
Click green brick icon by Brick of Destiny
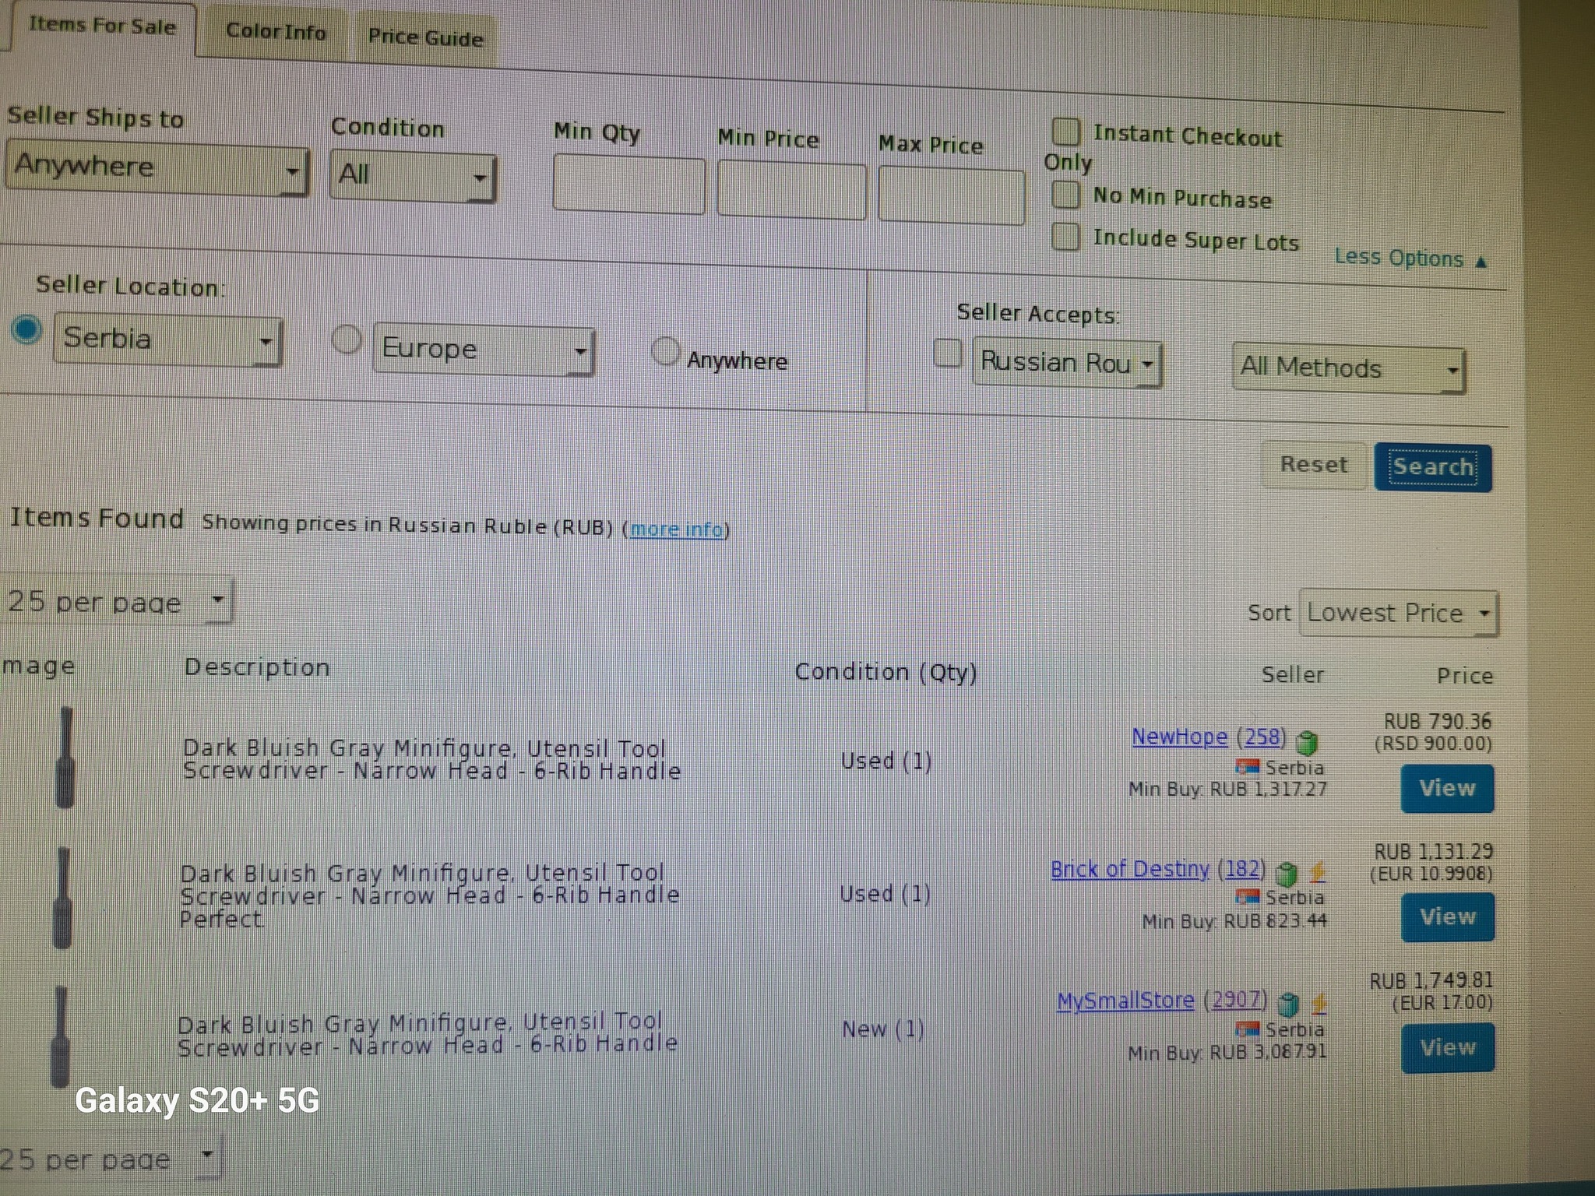click(x=1287, y=873)
